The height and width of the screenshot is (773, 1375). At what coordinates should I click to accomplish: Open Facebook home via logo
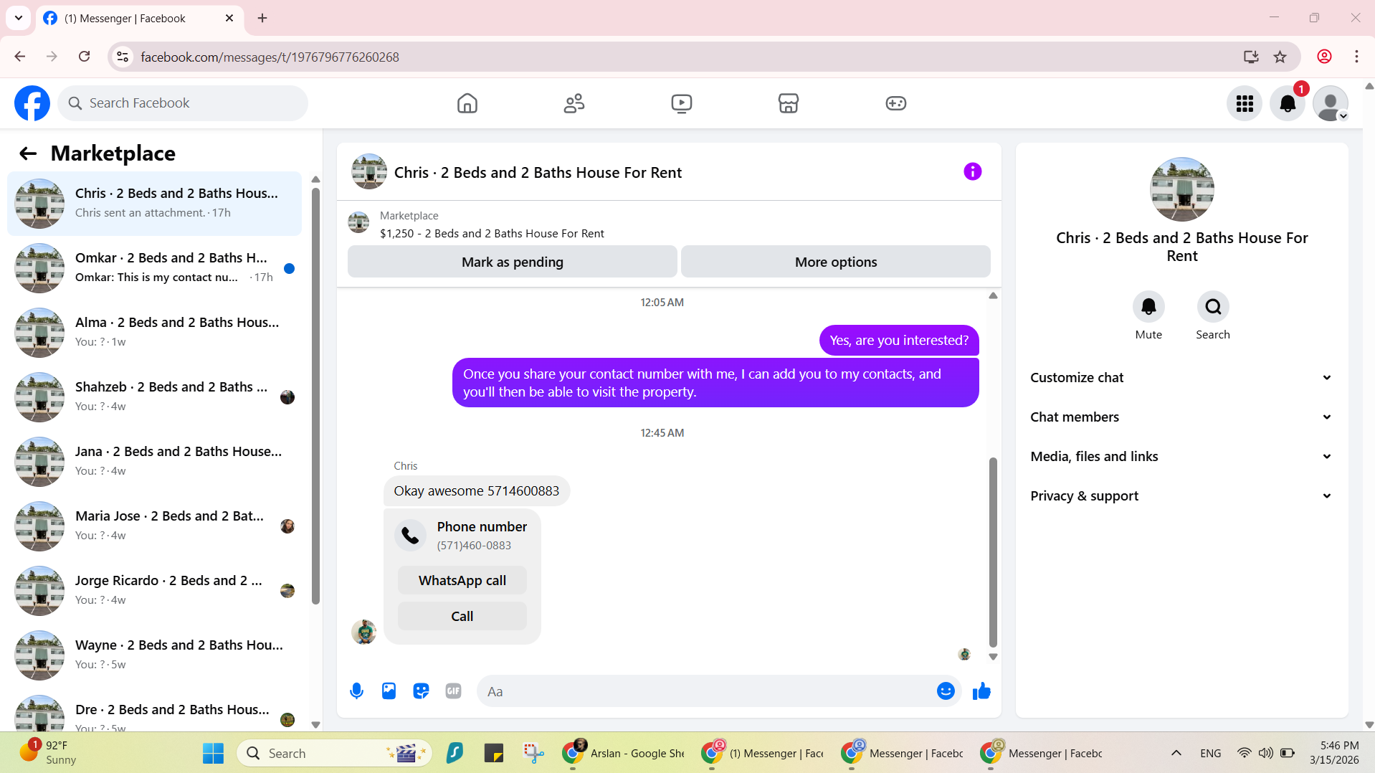coord(32,103)
